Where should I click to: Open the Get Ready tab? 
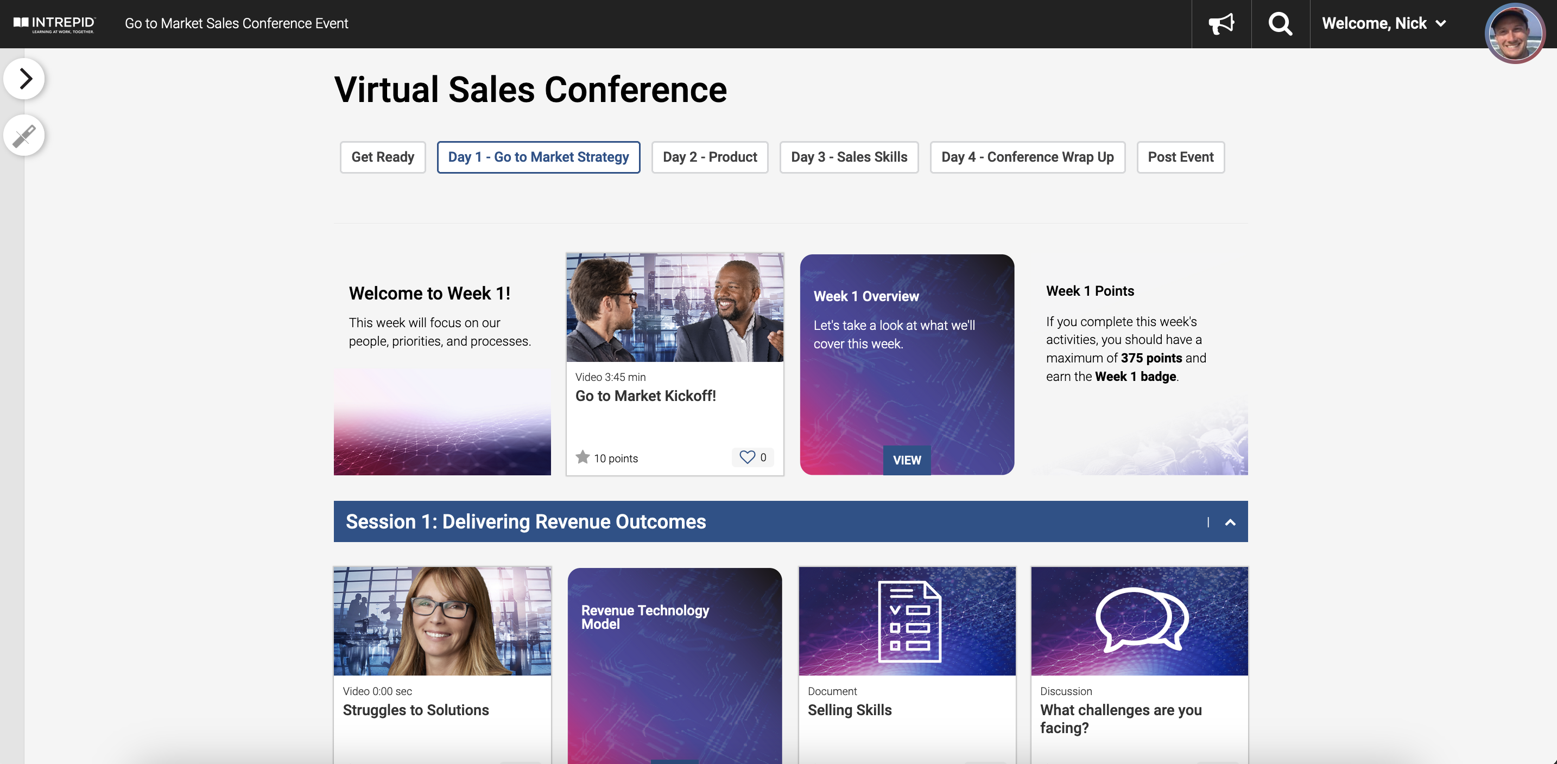coord(383,157)
